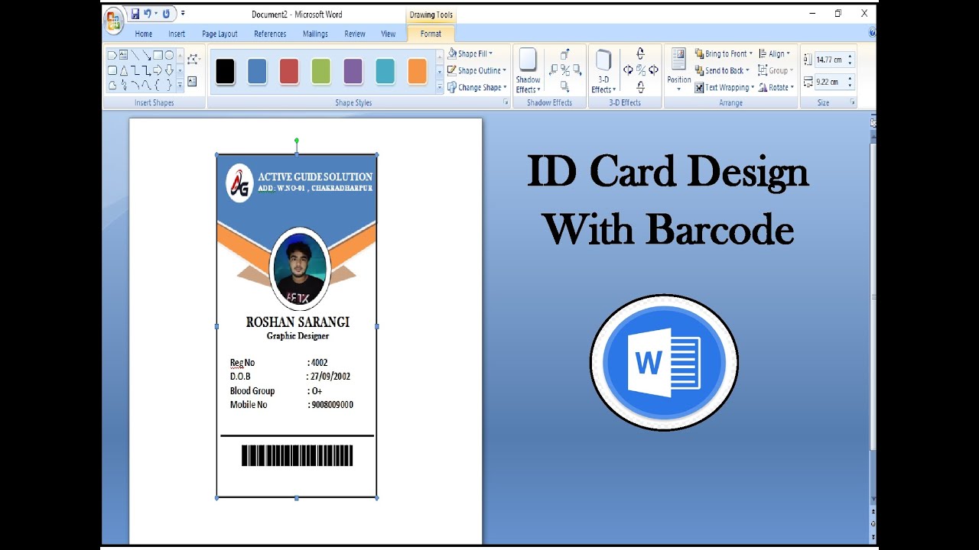
Task: Switch to the View tab
Action: click(389, 34)
